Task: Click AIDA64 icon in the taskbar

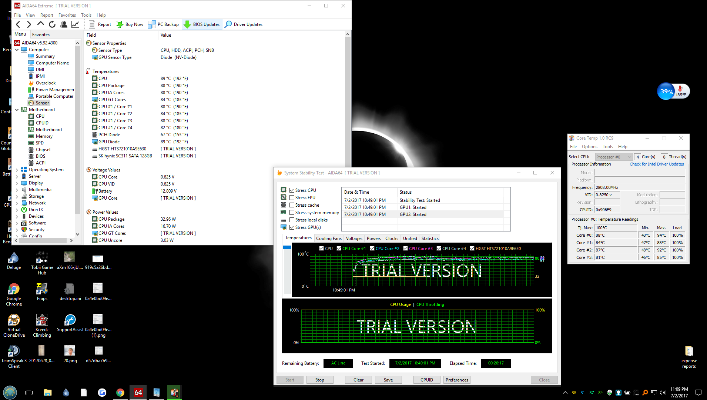Action: tap(138, 392)
